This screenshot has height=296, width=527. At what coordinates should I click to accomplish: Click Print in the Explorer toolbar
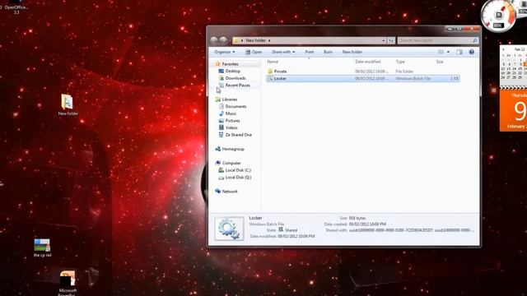tap(310, 52)
